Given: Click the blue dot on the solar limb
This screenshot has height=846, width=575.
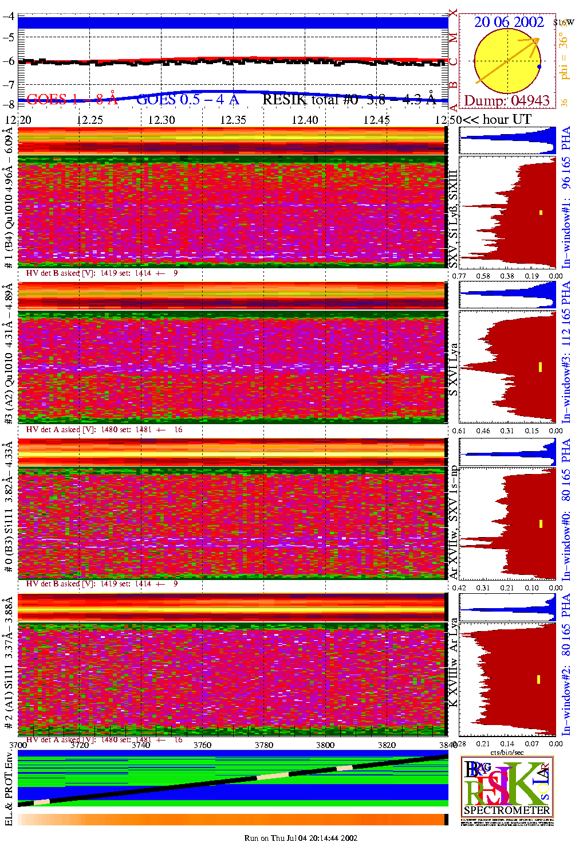Looking at the screenshot, I should click(539, 67).
